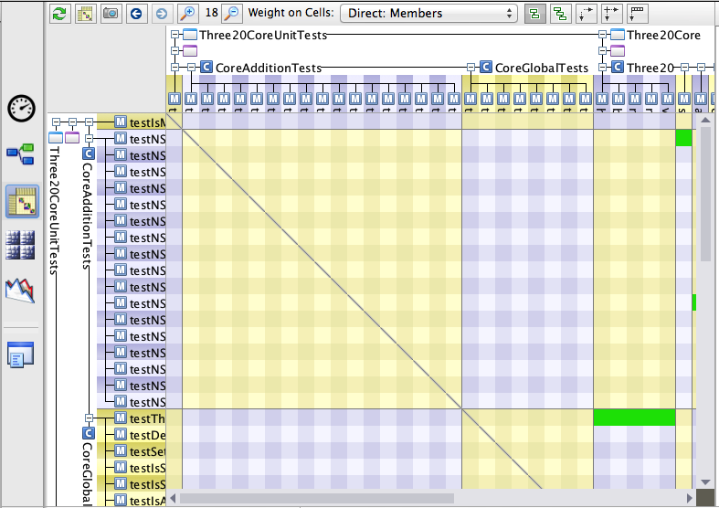The width and height of the screenshot is (719, 508).
Task: Select the testIsM method row
Action: coord(132,122)
